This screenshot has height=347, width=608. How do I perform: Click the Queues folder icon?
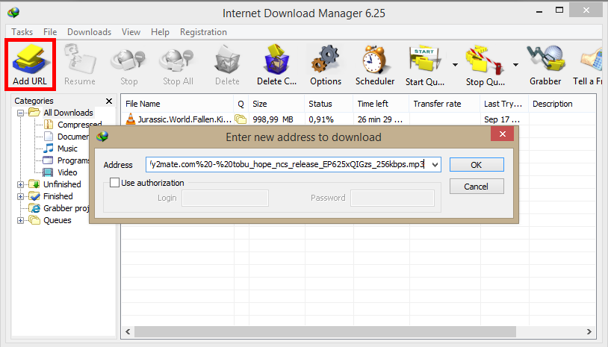tap(34, 220)
